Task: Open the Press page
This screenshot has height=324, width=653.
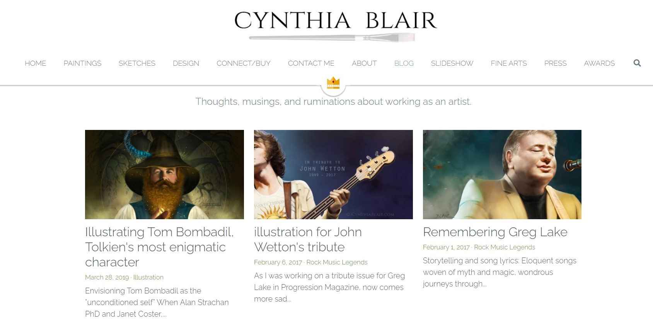Action: 555,63
